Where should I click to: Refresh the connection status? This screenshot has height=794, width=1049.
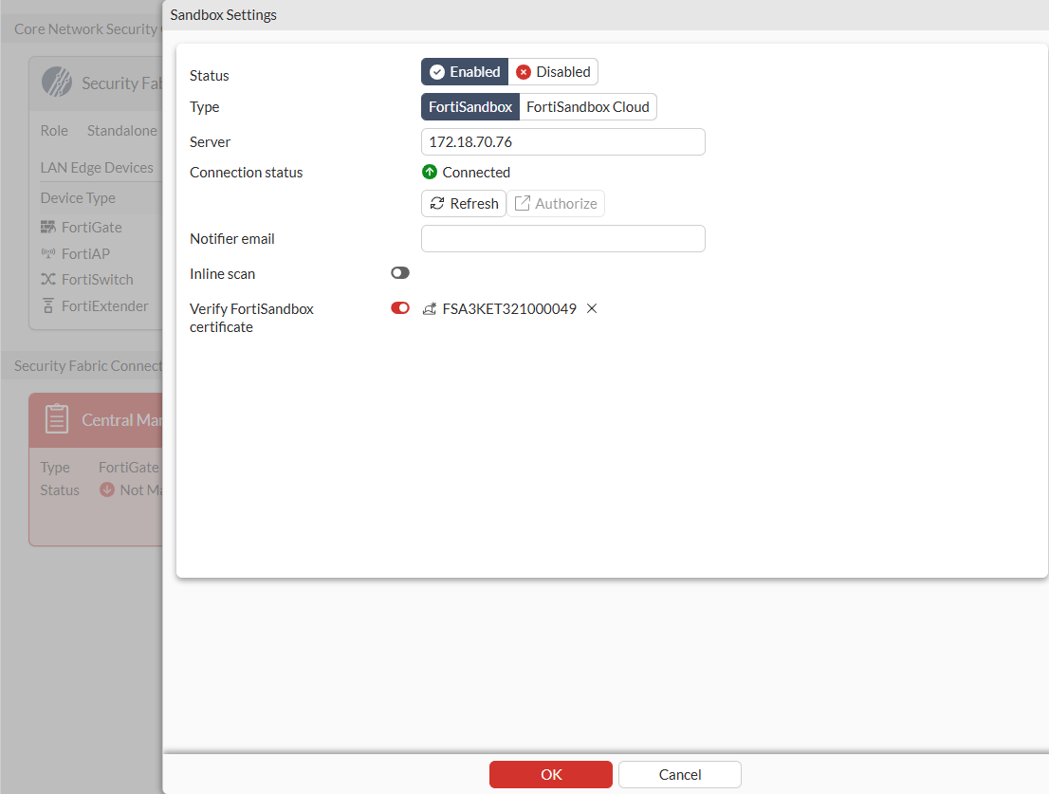coord(463,203)
